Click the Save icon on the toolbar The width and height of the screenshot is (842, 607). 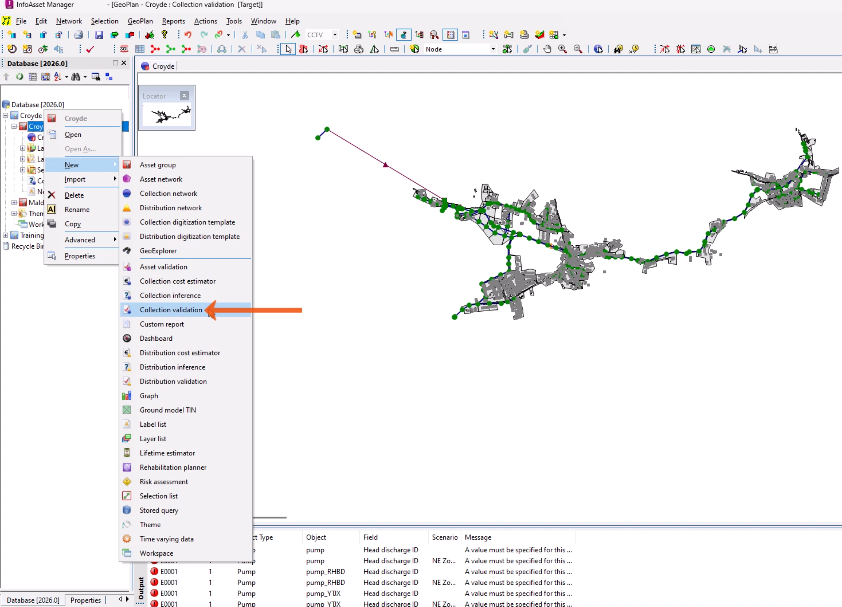99,35
